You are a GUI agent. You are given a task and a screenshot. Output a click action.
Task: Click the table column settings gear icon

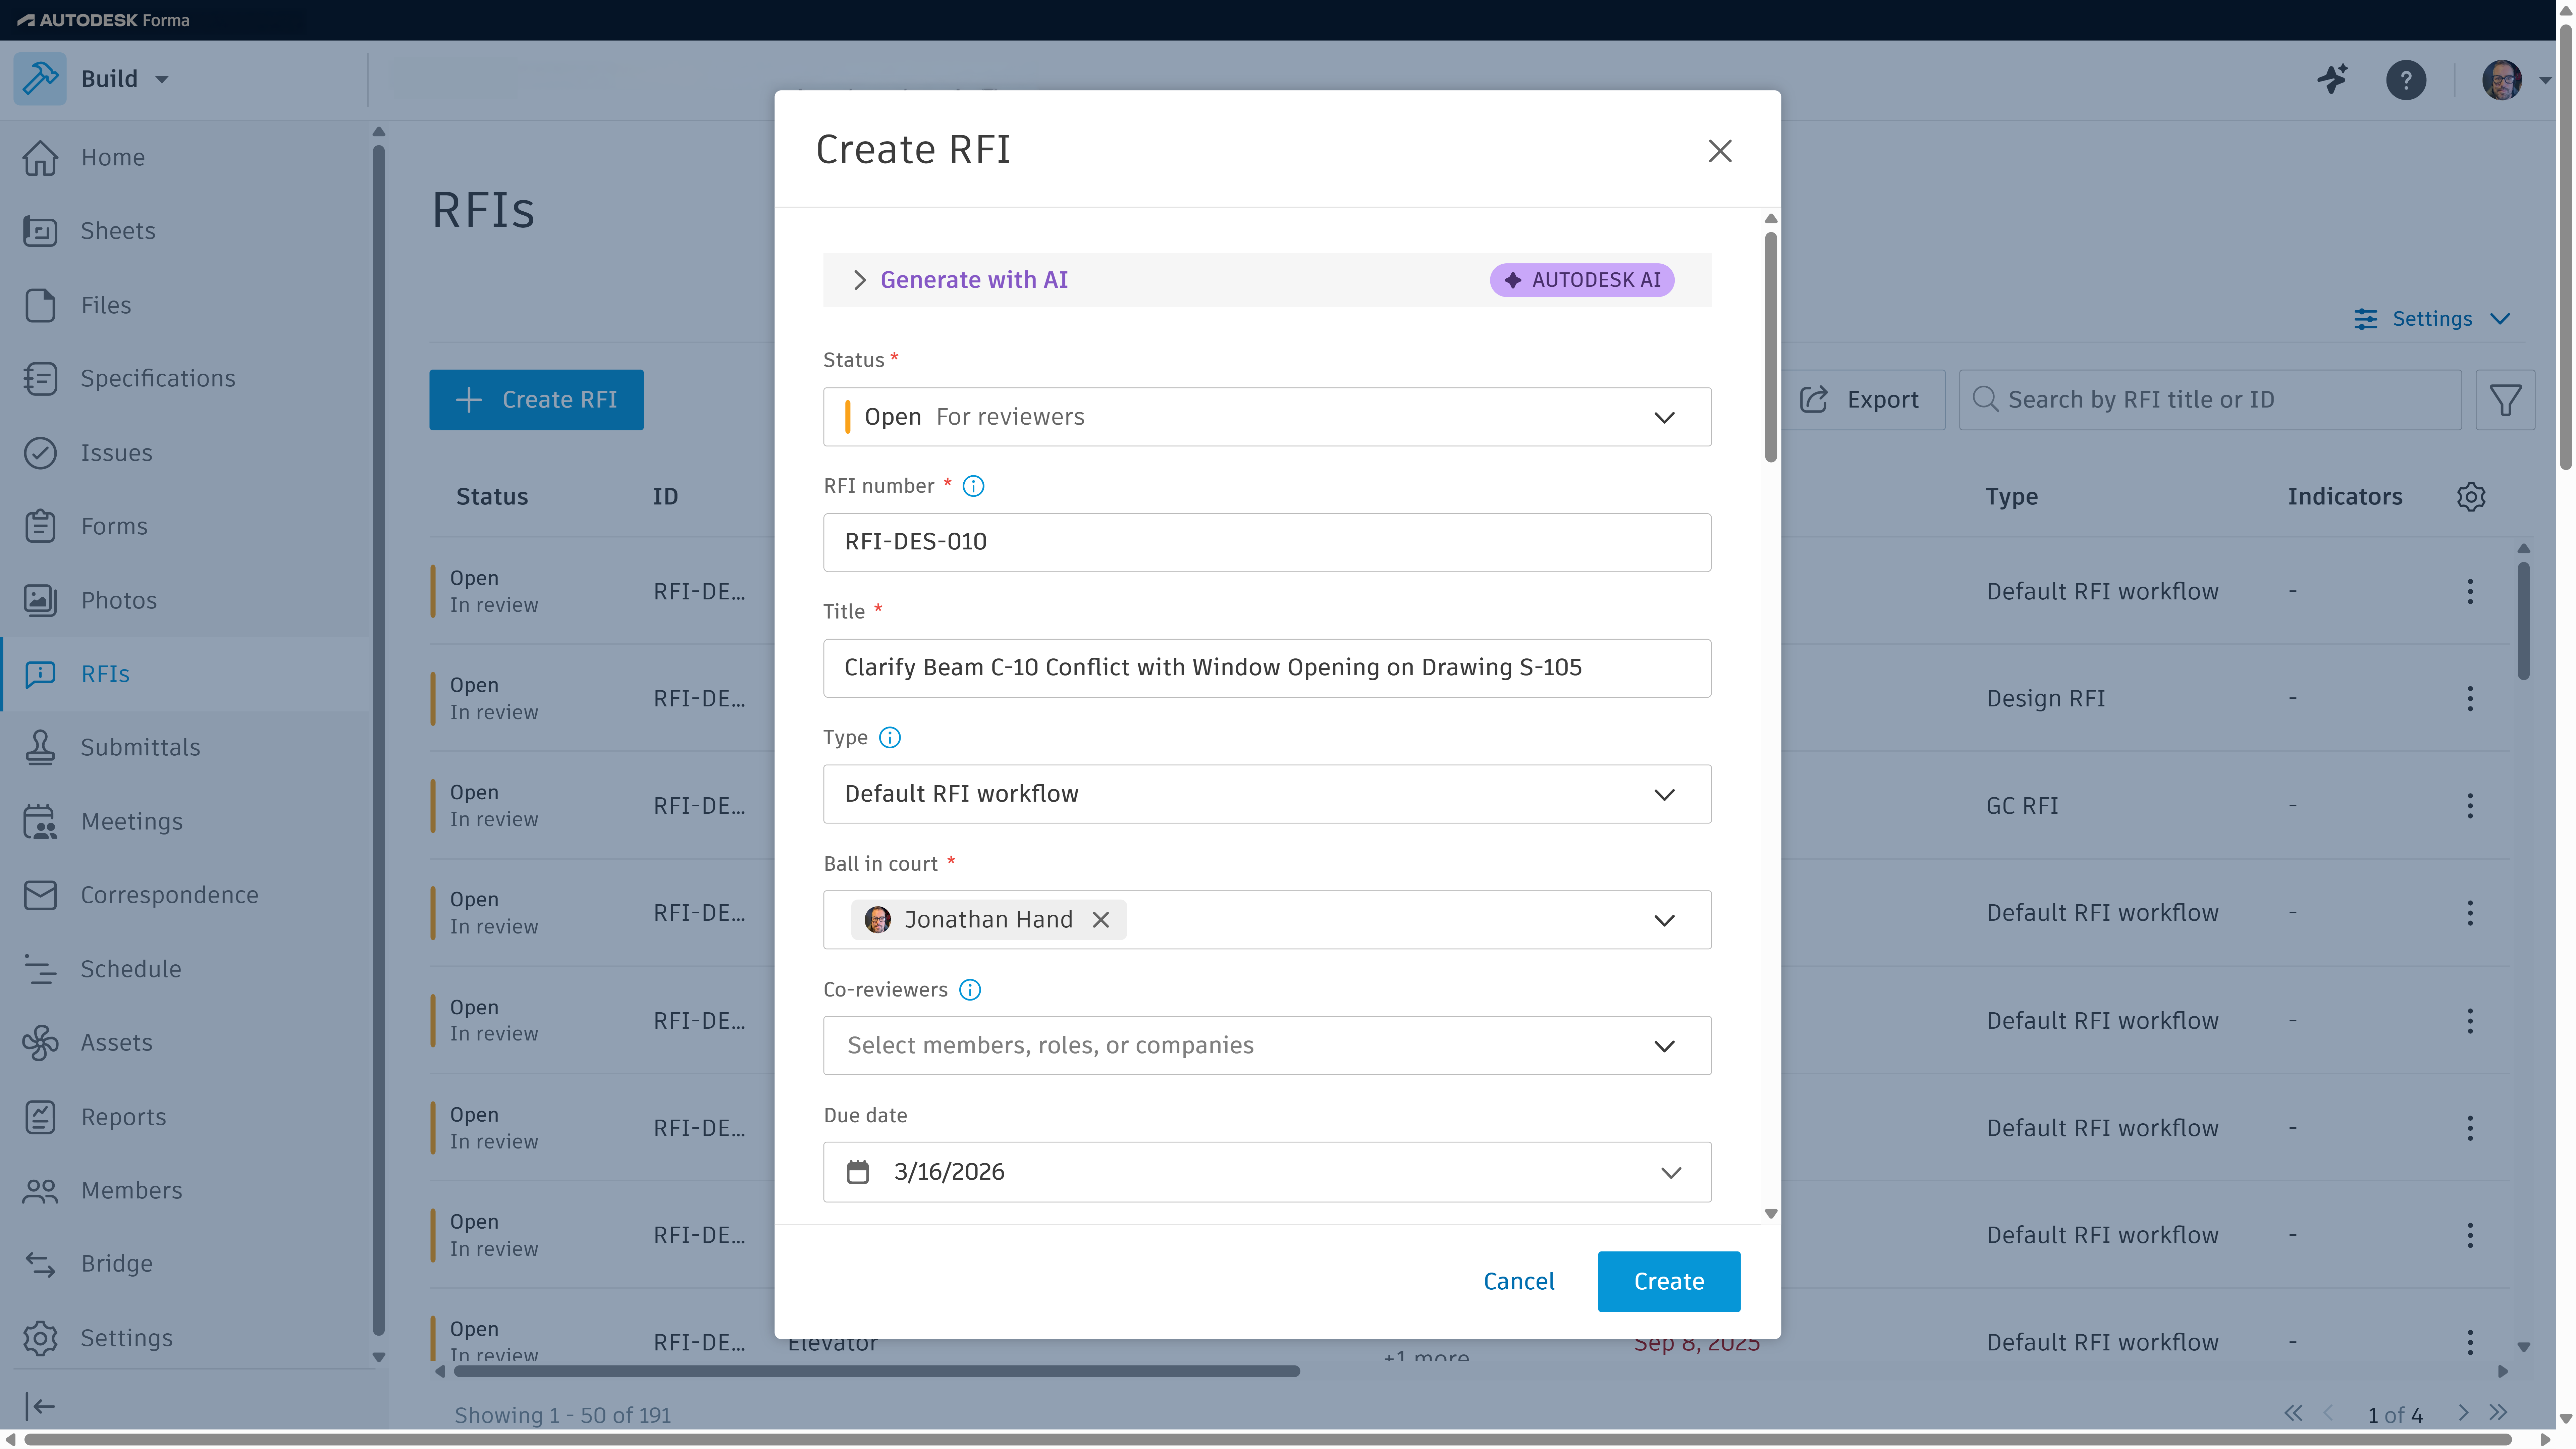(2471, 497)
